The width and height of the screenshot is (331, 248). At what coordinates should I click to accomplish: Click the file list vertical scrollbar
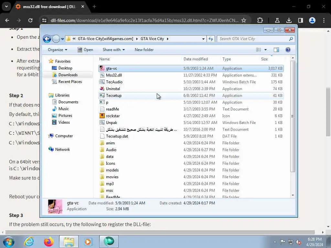(x=293, y=116)
